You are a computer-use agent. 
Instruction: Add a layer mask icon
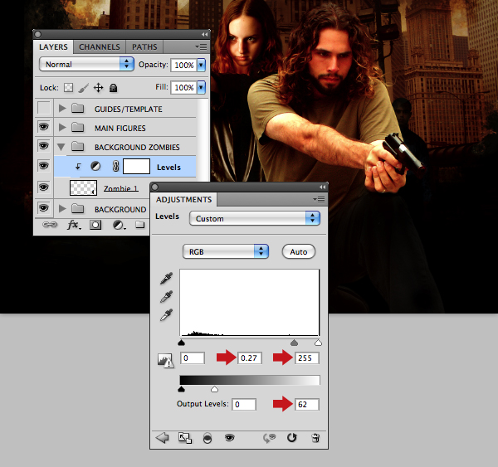click(x=95, y=225)
